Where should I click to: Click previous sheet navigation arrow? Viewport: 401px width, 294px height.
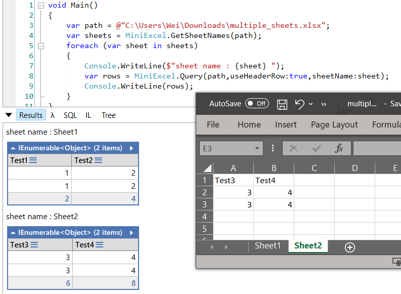pyautogui.click(x=212, y=247)
